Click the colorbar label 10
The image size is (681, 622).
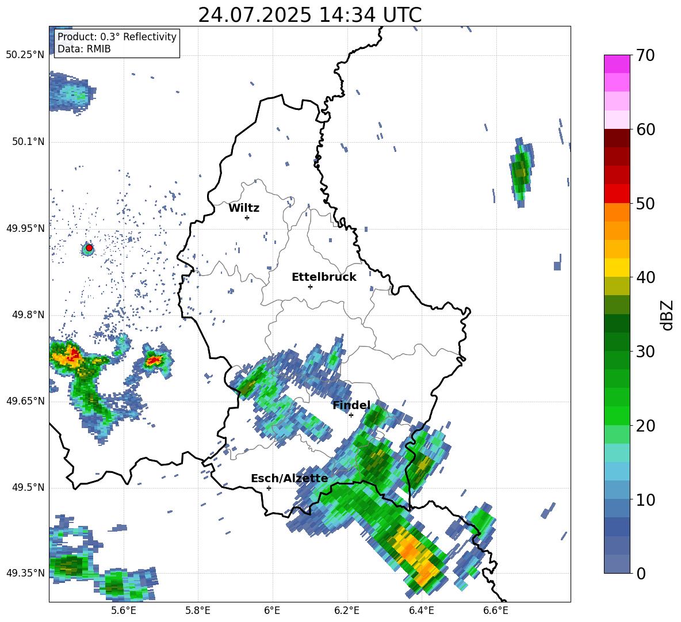coord(645,499)
